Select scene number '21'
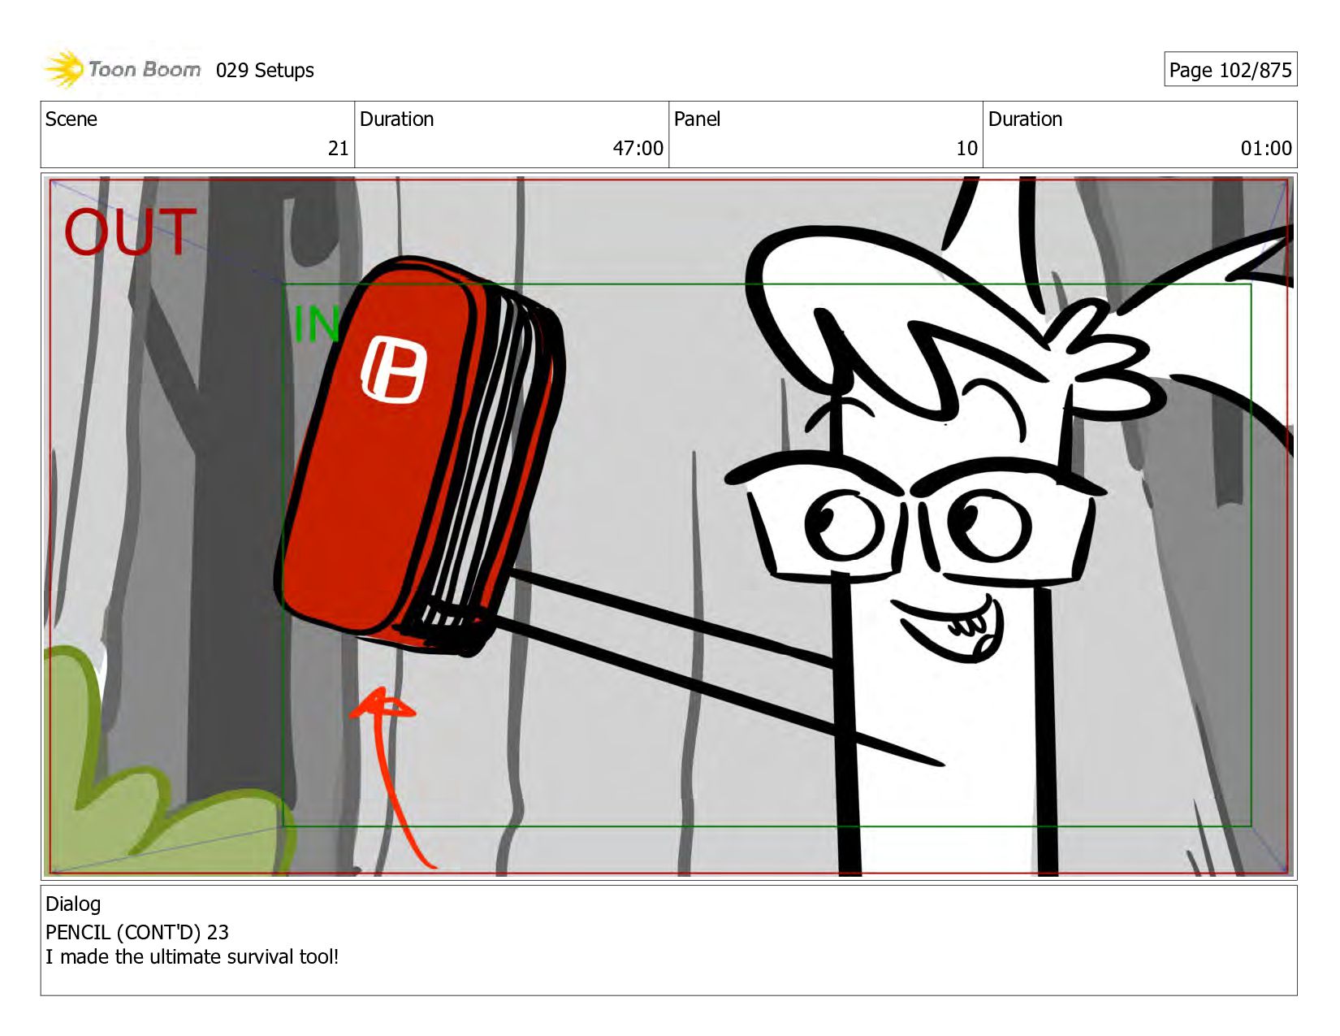This screenshot has width=1340, height=1036. (x=338, y=149)
